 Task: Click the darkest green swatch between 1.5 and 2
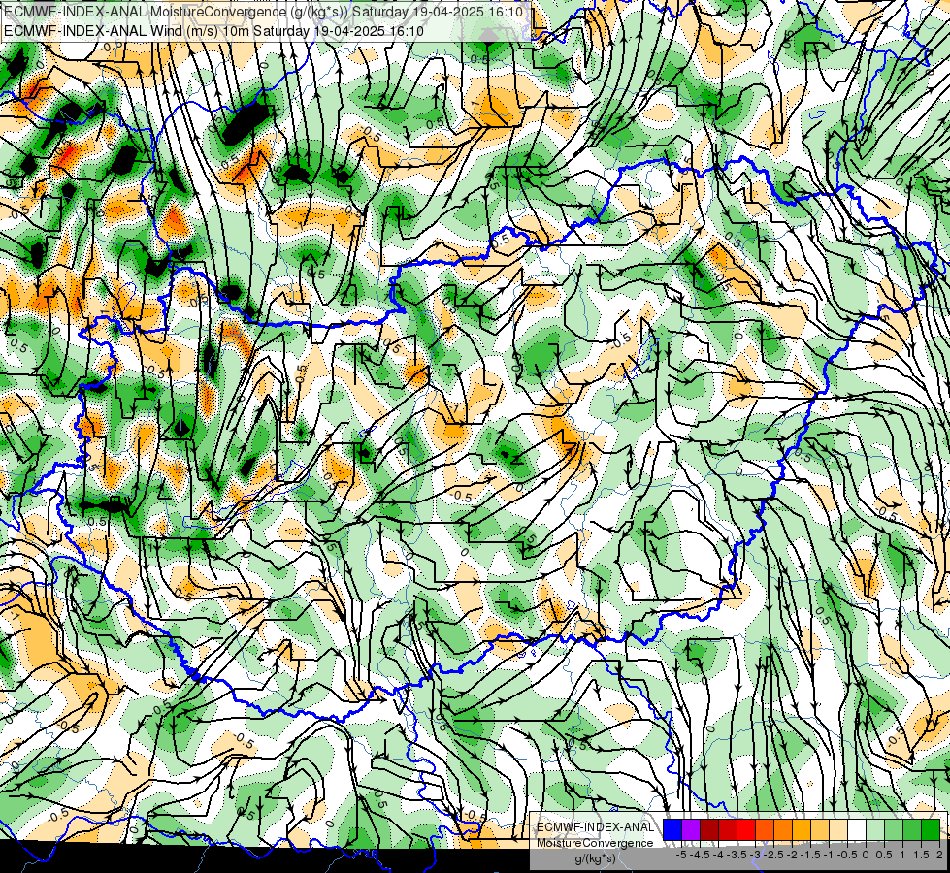931,830
